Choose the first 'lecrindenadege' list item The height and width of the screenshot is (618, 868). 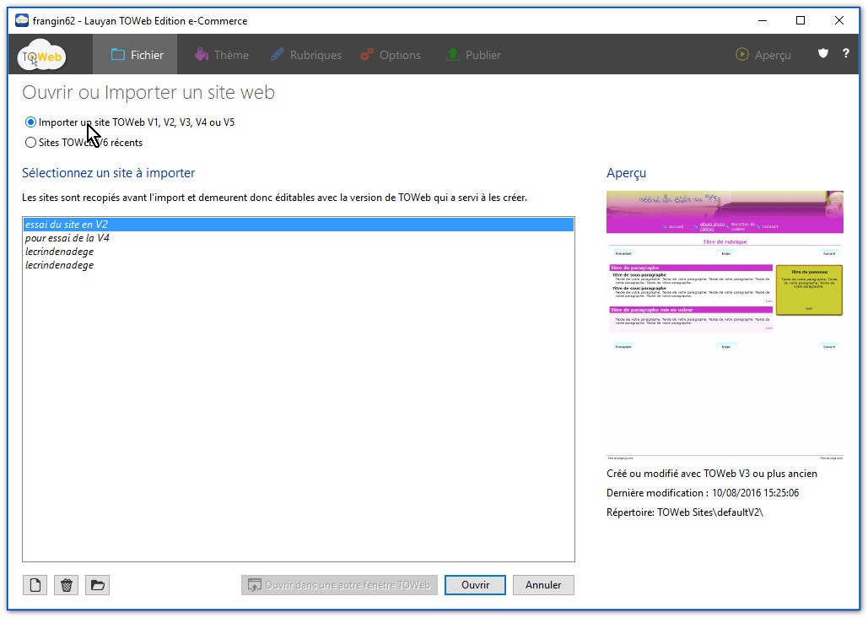click(x=59, y=252)
